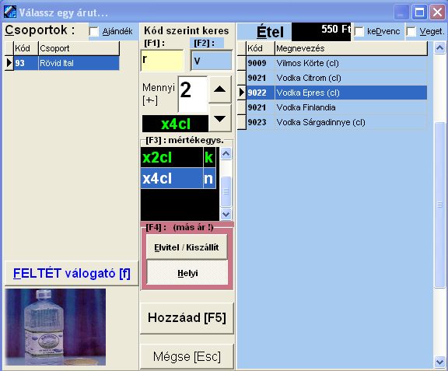Click the F2 search field containing v
The image size is (448, 371).
click(212, 61)
